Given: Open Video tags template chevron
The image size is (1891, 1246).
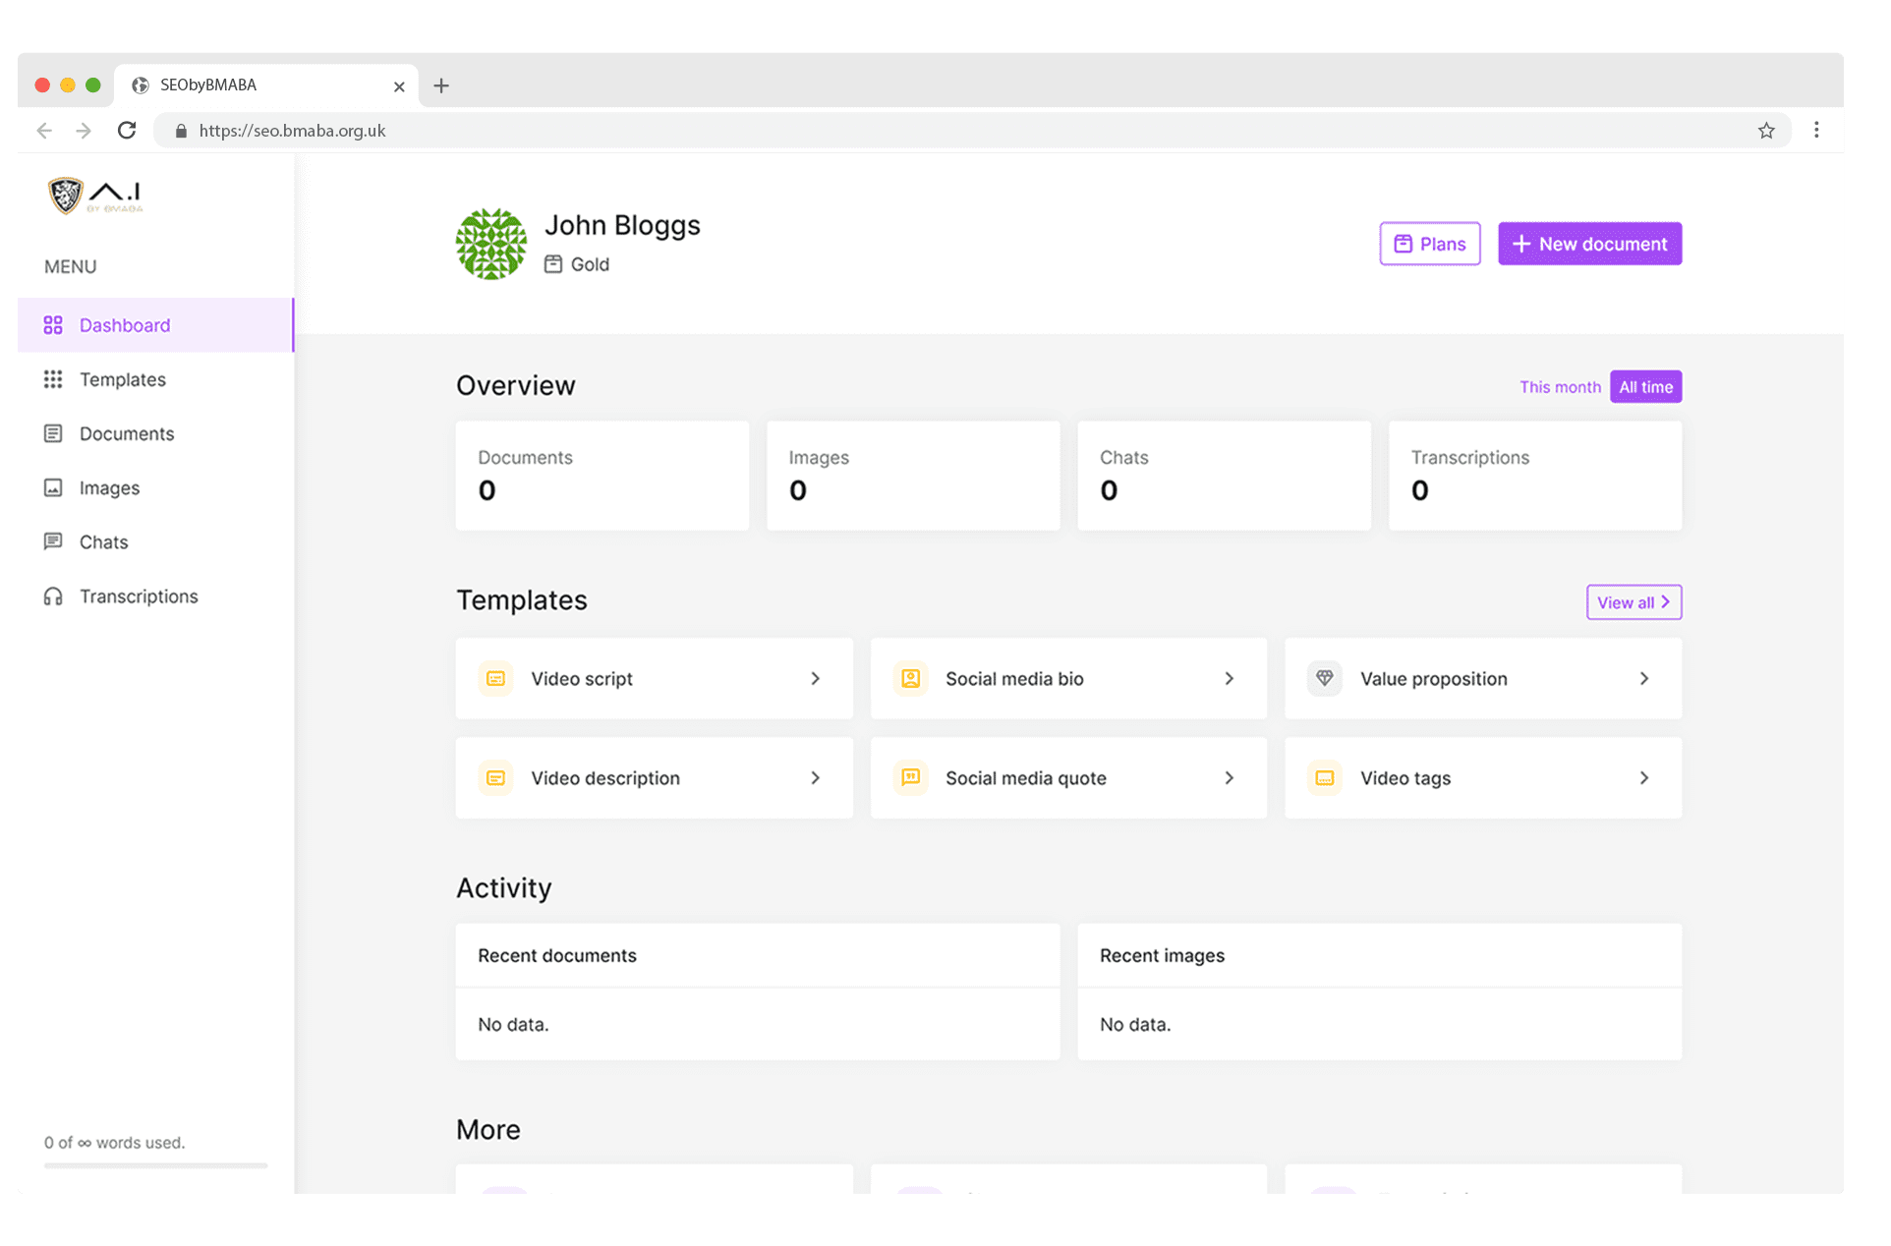Looking at the screenshot, I should tap(1643, 777).
